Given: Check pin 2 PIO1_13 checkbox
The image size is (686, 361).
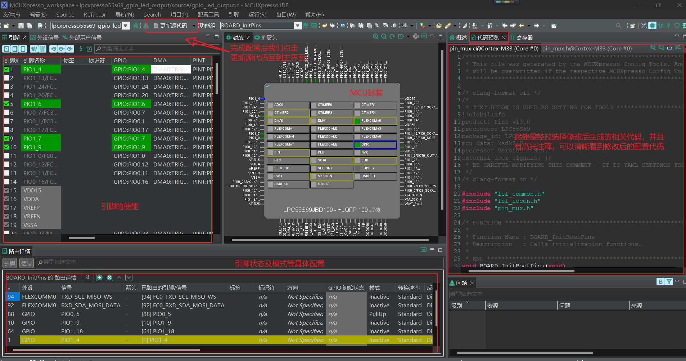Looking at the screenshot, I should [6, 78].
